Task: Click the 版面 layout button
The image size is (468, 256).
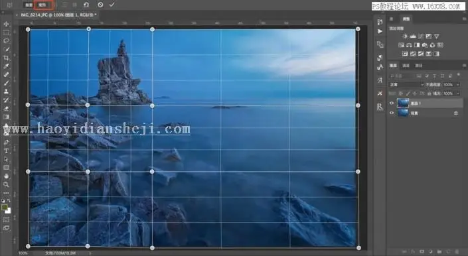Action: point(29,5)
